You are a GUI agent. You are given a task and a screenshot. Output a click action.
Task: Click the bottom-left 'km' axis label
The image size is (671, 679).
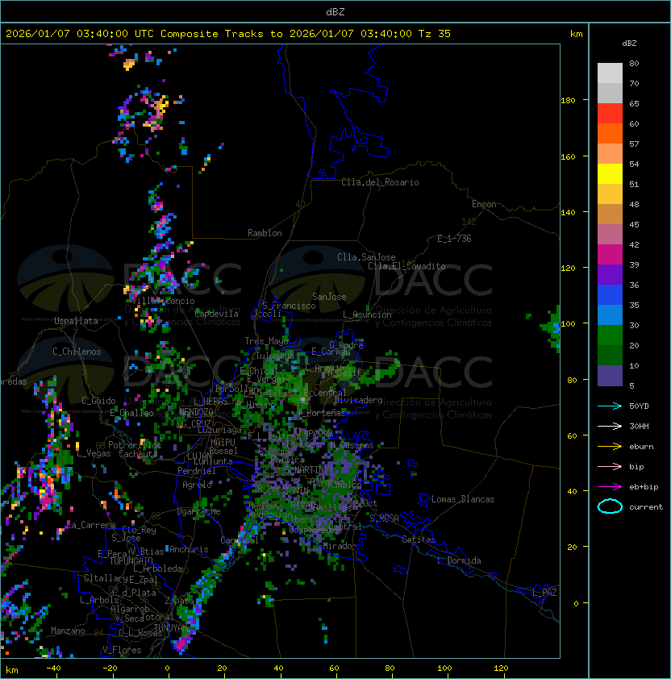pyautogui.click(x=12, y=670)
